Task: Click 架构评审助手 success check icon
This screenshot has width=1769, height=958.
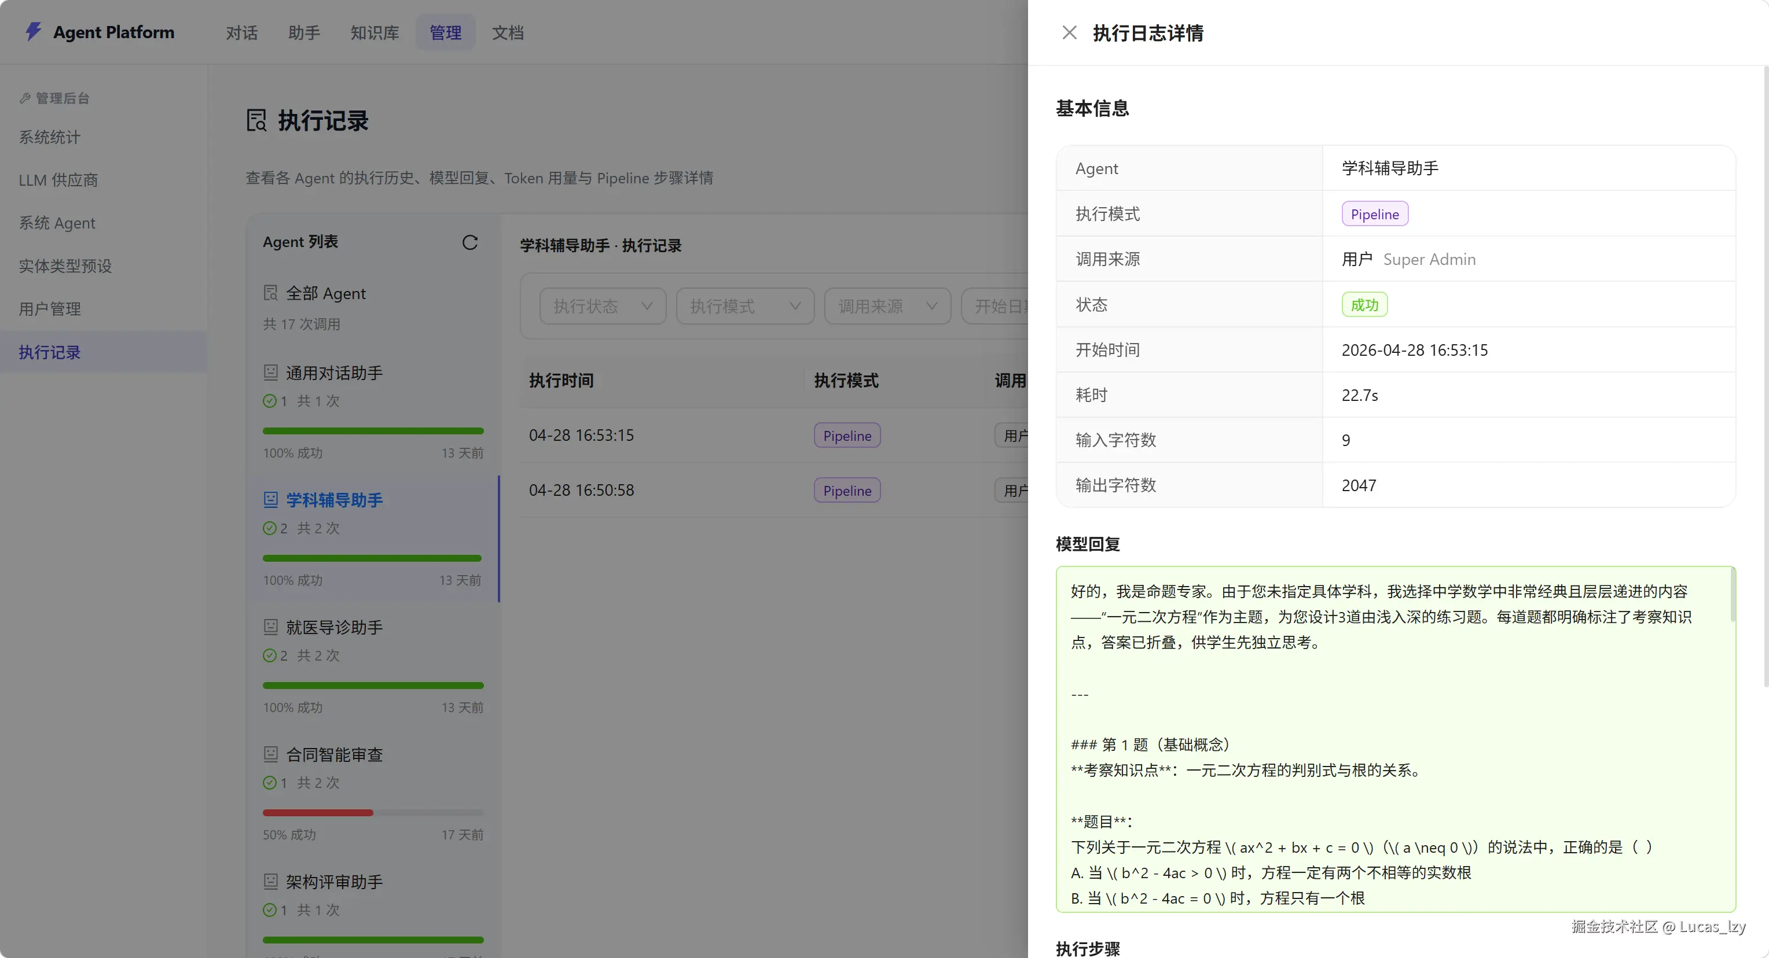Action: pyautogui.click(x=270, y=910)
